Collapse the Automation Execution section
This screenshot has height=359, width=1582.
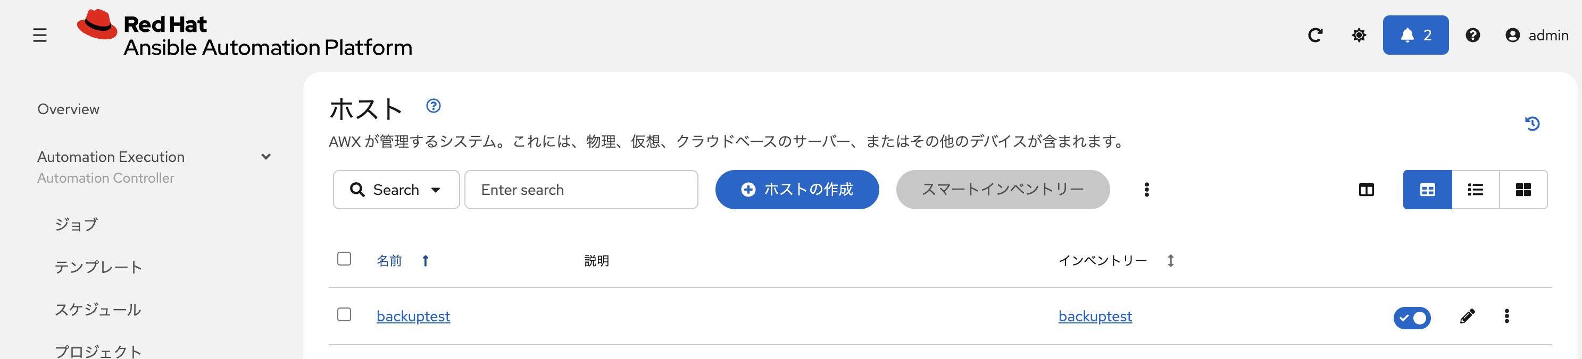266,156
